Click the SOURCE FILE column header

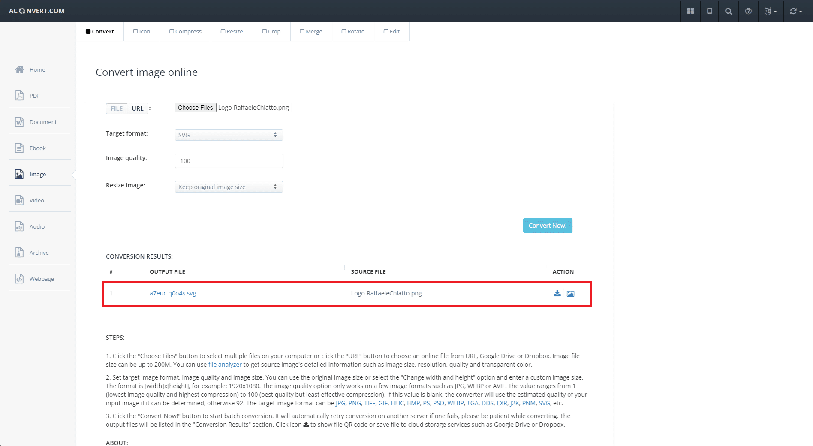[368, 272]
